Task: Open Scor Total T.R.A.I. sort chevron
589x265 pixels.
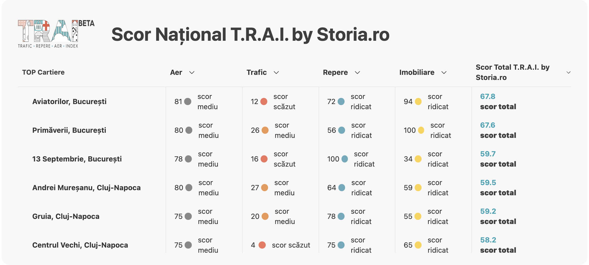Action: click(x=568, y=73)
